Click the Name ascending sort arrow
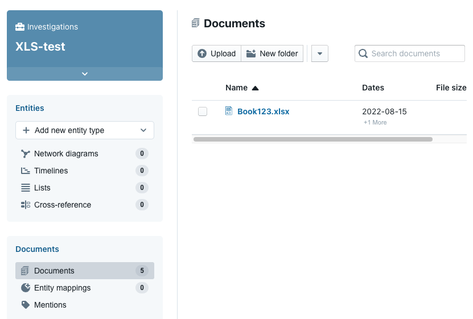This screenshot has height=319, width=473. click(x=255, y=88)
